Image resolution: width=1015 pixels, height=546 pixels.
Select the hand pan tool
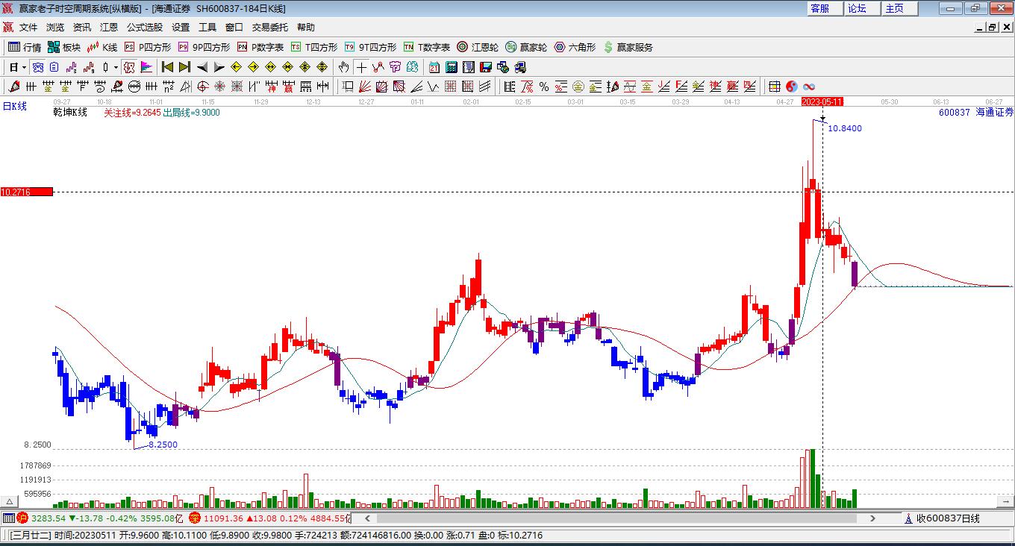(344, 67)
